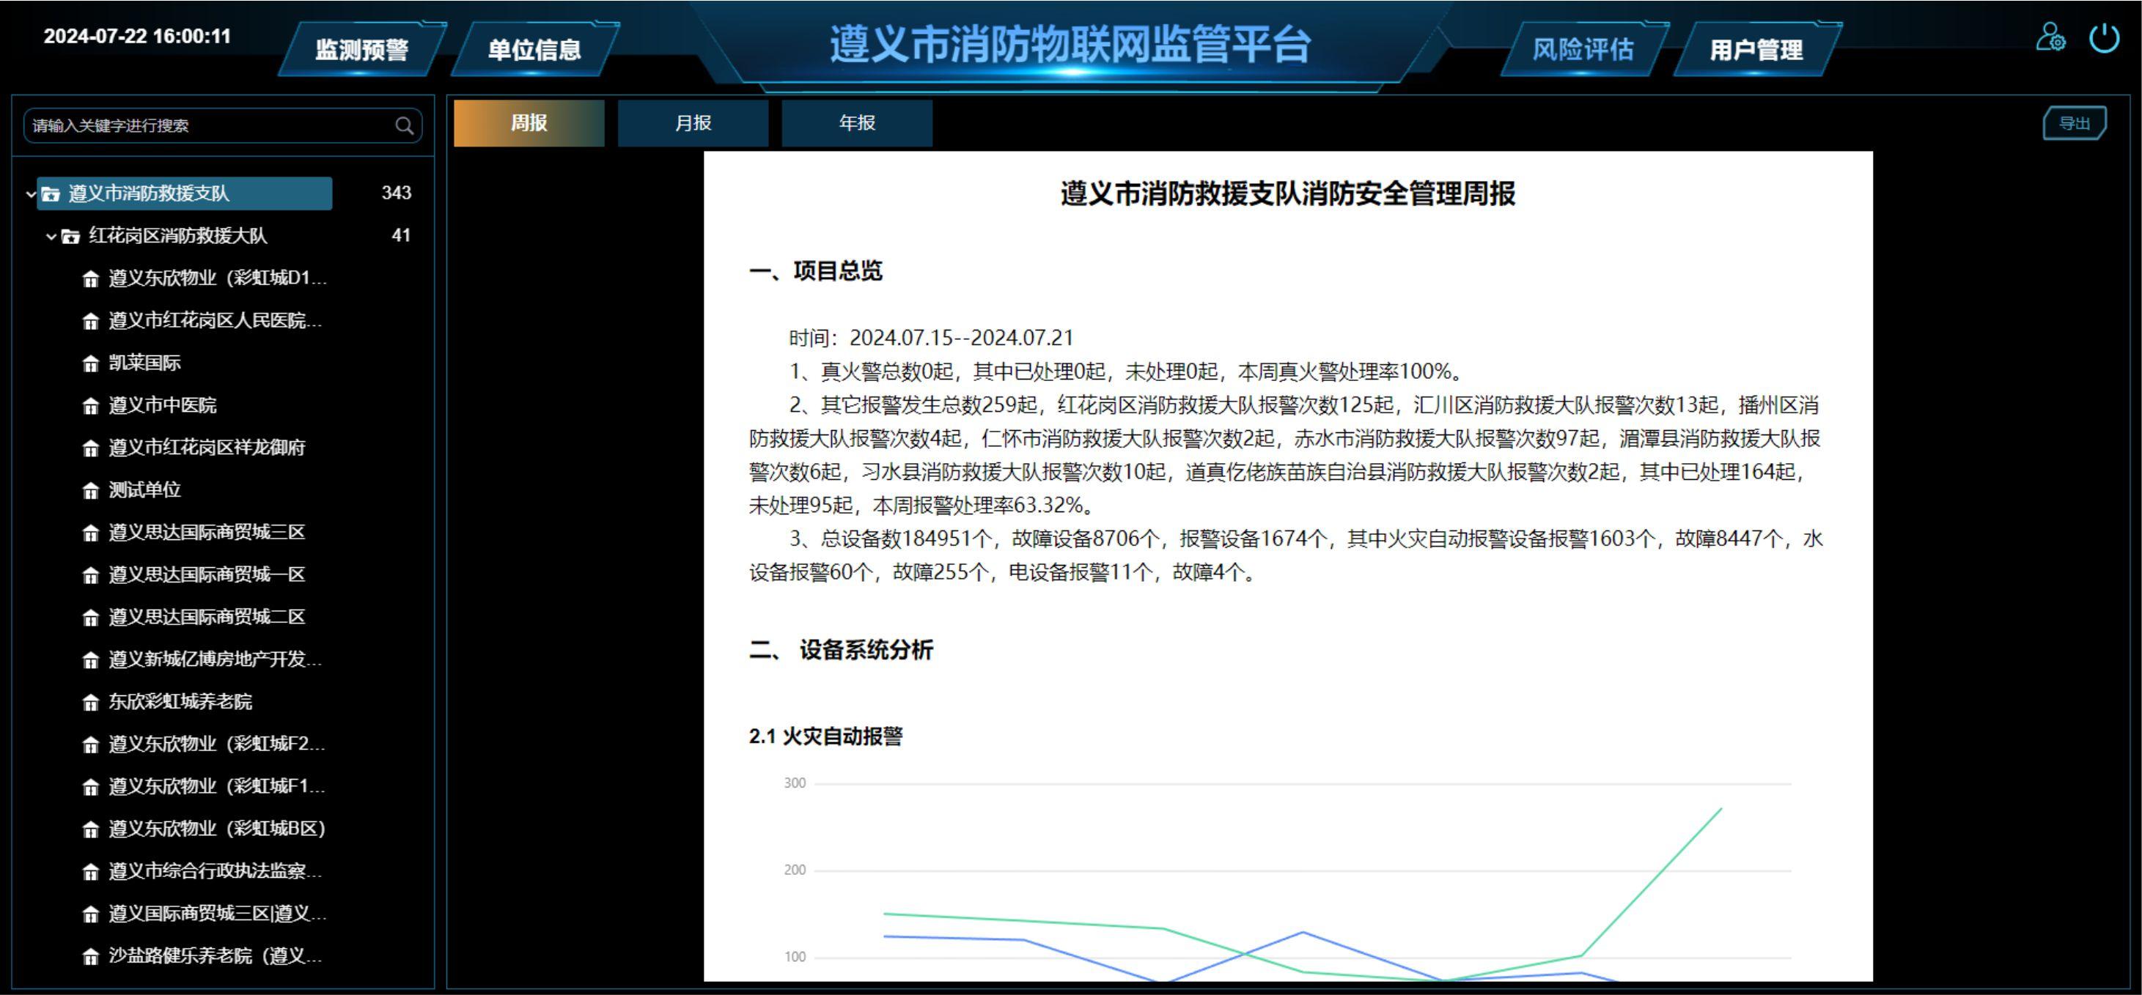This screenshot has height=995, width=2142.
Task: Select 遵义东欣物业（彩虹城B区） unit
Action: point(217,829)
